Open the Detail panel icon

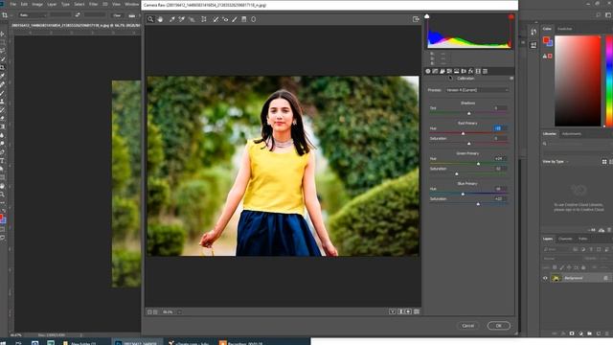click(443, 71)
